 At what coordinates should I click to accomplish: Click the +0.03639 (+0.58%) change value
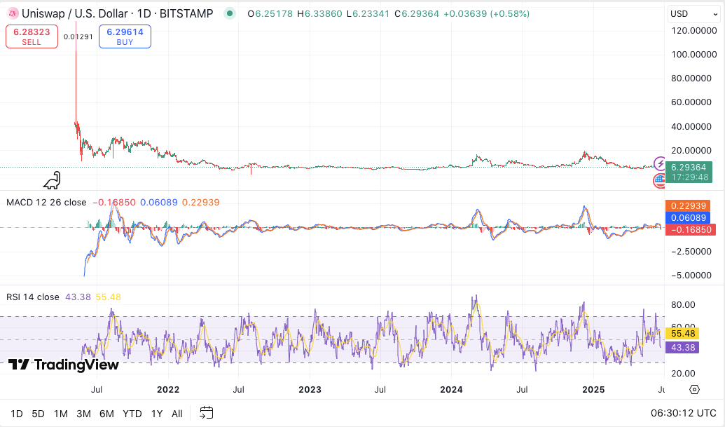(x=486, y=14)
